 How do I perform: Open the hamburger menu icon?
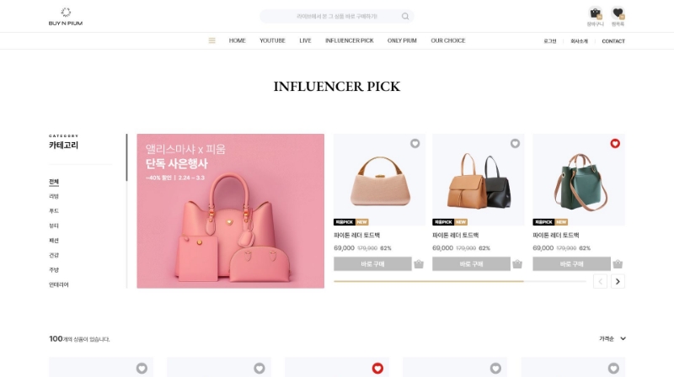(212, 40)
